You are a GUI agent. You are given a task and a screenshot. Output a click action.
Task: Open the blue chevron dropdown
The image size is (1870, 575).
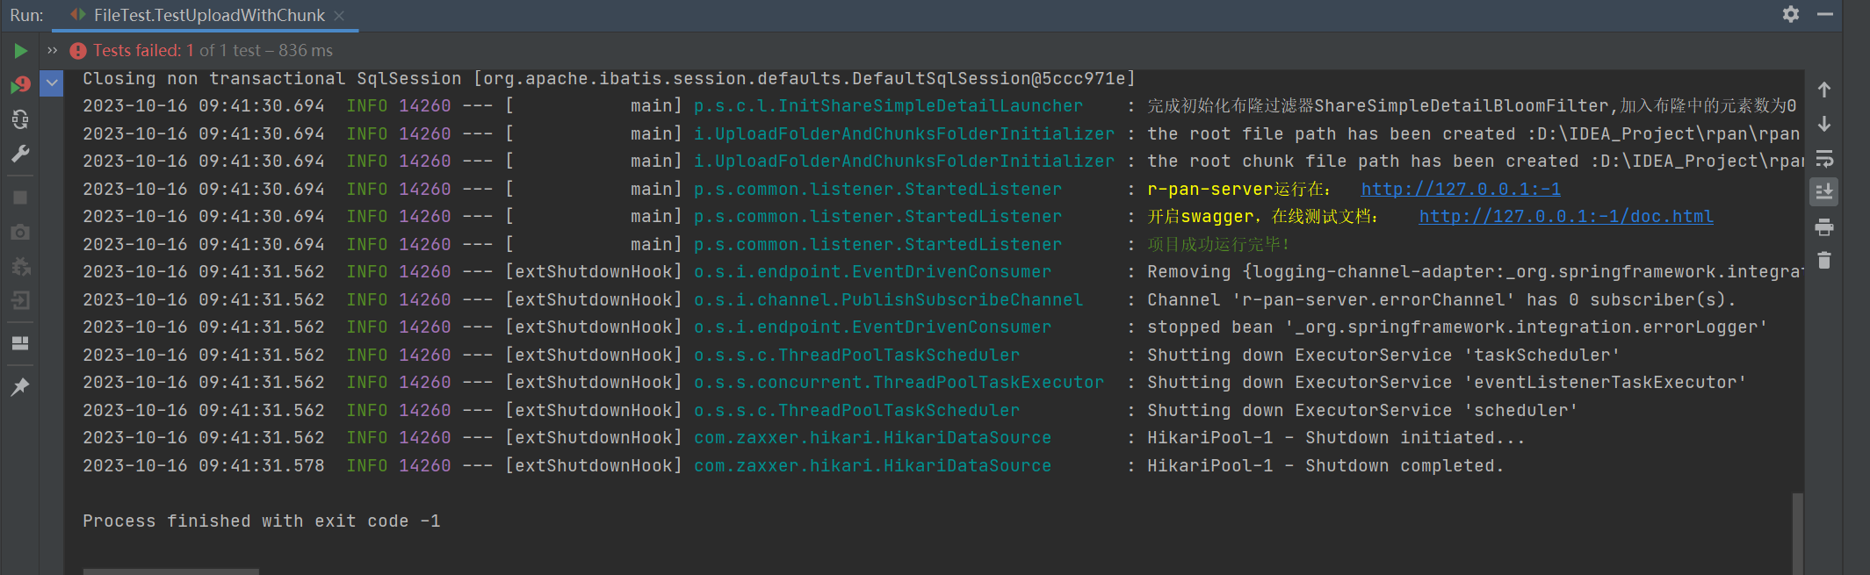[53, 83]
